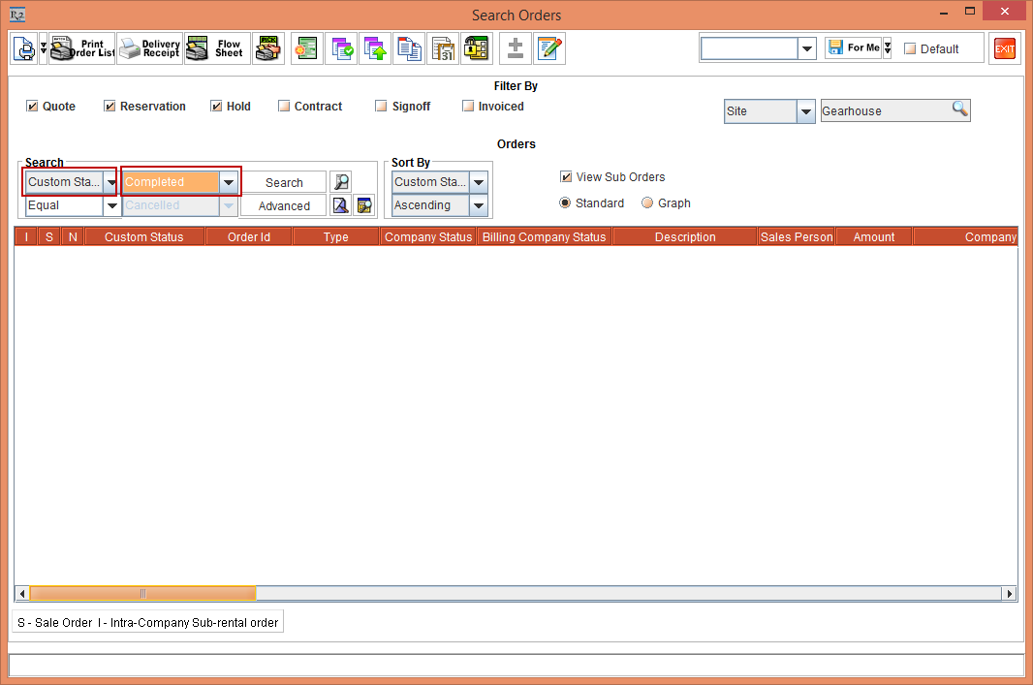Click the Search button

click(284, 182)
